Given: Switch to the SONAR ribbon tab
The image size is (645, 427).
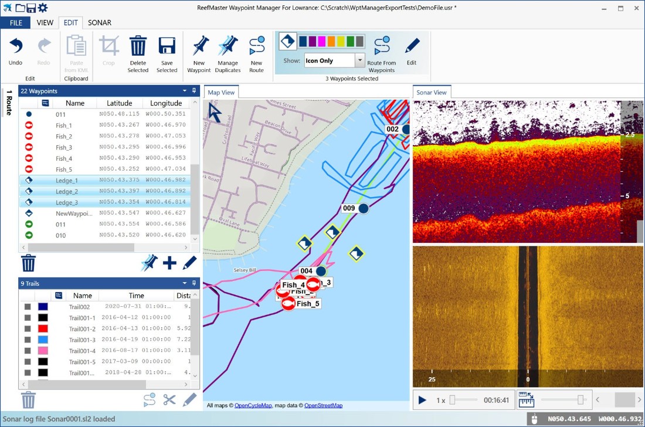Looking at the screenshot, I should click(100, 23).
